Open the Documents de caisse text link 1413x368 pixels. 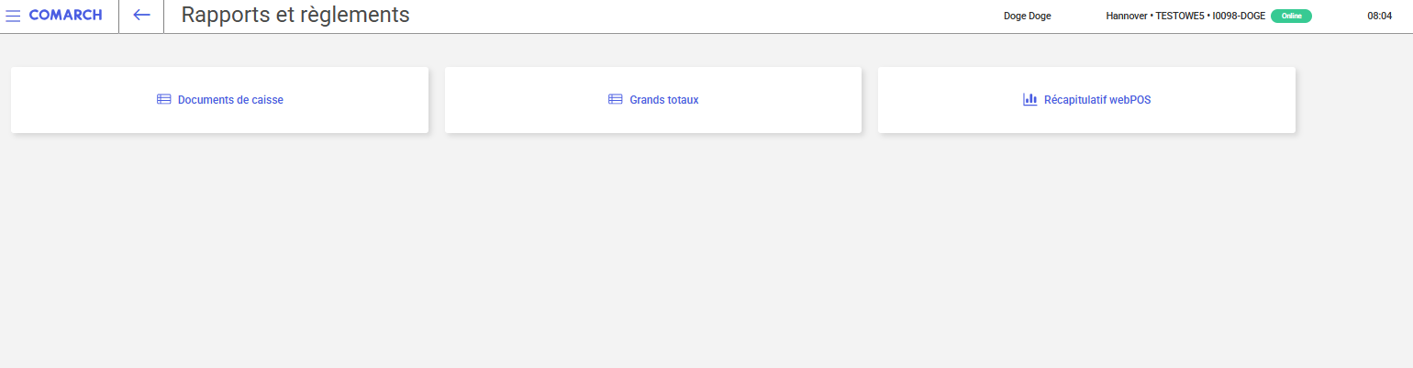tap(230, 100)
